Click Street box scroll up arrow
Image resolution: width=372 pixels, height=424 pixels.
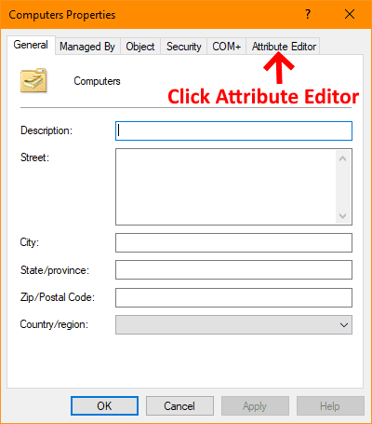click(343, 158)
